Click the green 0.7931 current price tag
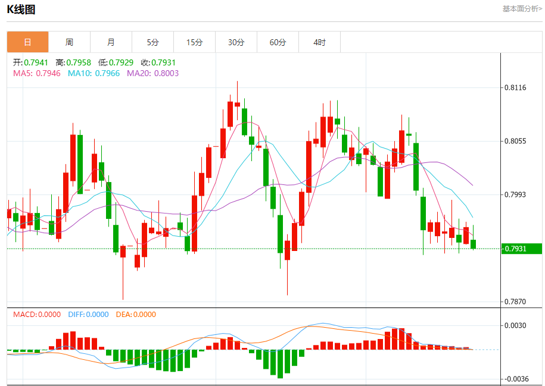 pos(521,249)
